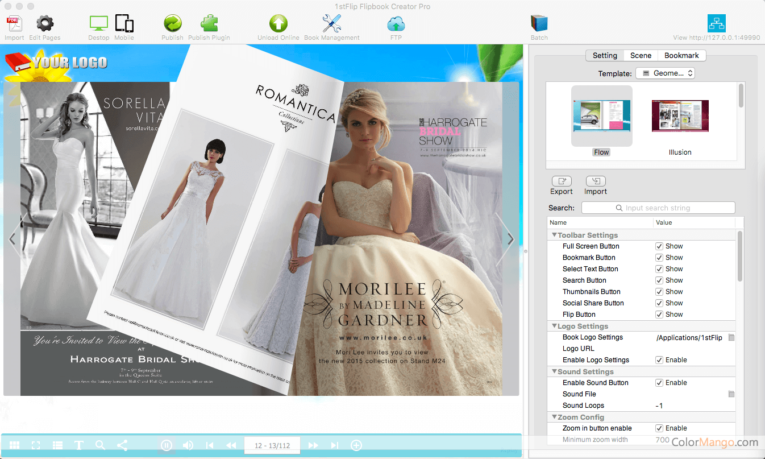Click the green Publish icon
Viewport: 765px width, 459px height.
coord(172,23)
